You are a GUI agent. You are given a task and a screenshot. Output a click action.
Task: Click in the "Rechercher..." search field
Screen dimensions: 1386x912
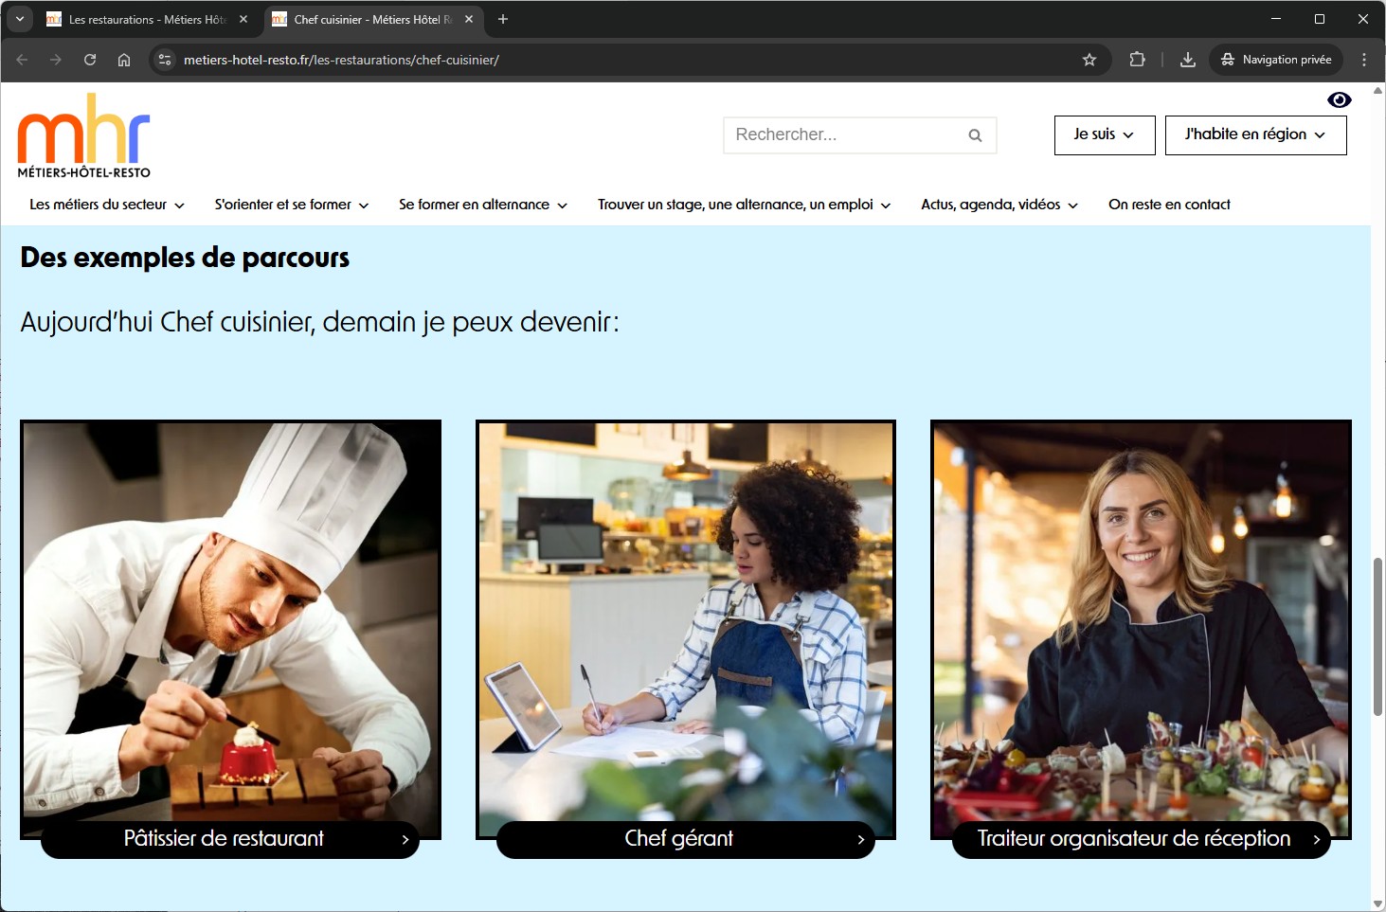[x=843, y=135]
